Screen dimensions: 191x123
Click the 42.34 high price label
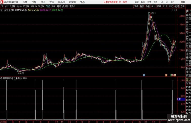(x=153, y=13)
